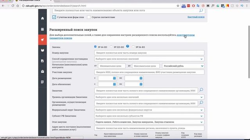Viewport: 250px width, 140px height.
Task: Click the Участник закупки input field
Action: [x=149, y=72]
